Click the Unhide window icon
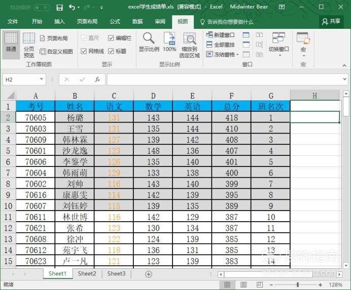351x290 pixels. [x=246, y=54]
